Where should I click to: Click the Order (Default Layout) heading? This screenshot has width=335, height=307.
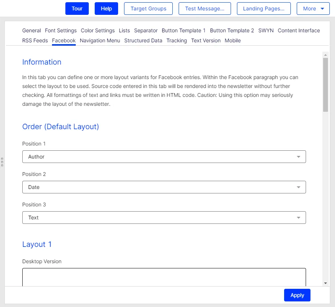click(61, 127)
